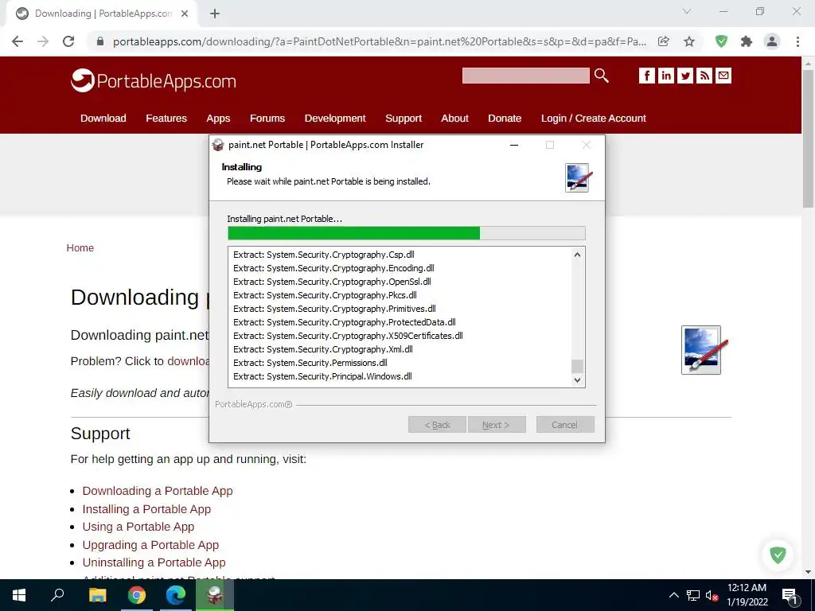This screenshot has height=611, width=815.
Task: Open the green shield extension icon
Action: 721,41
